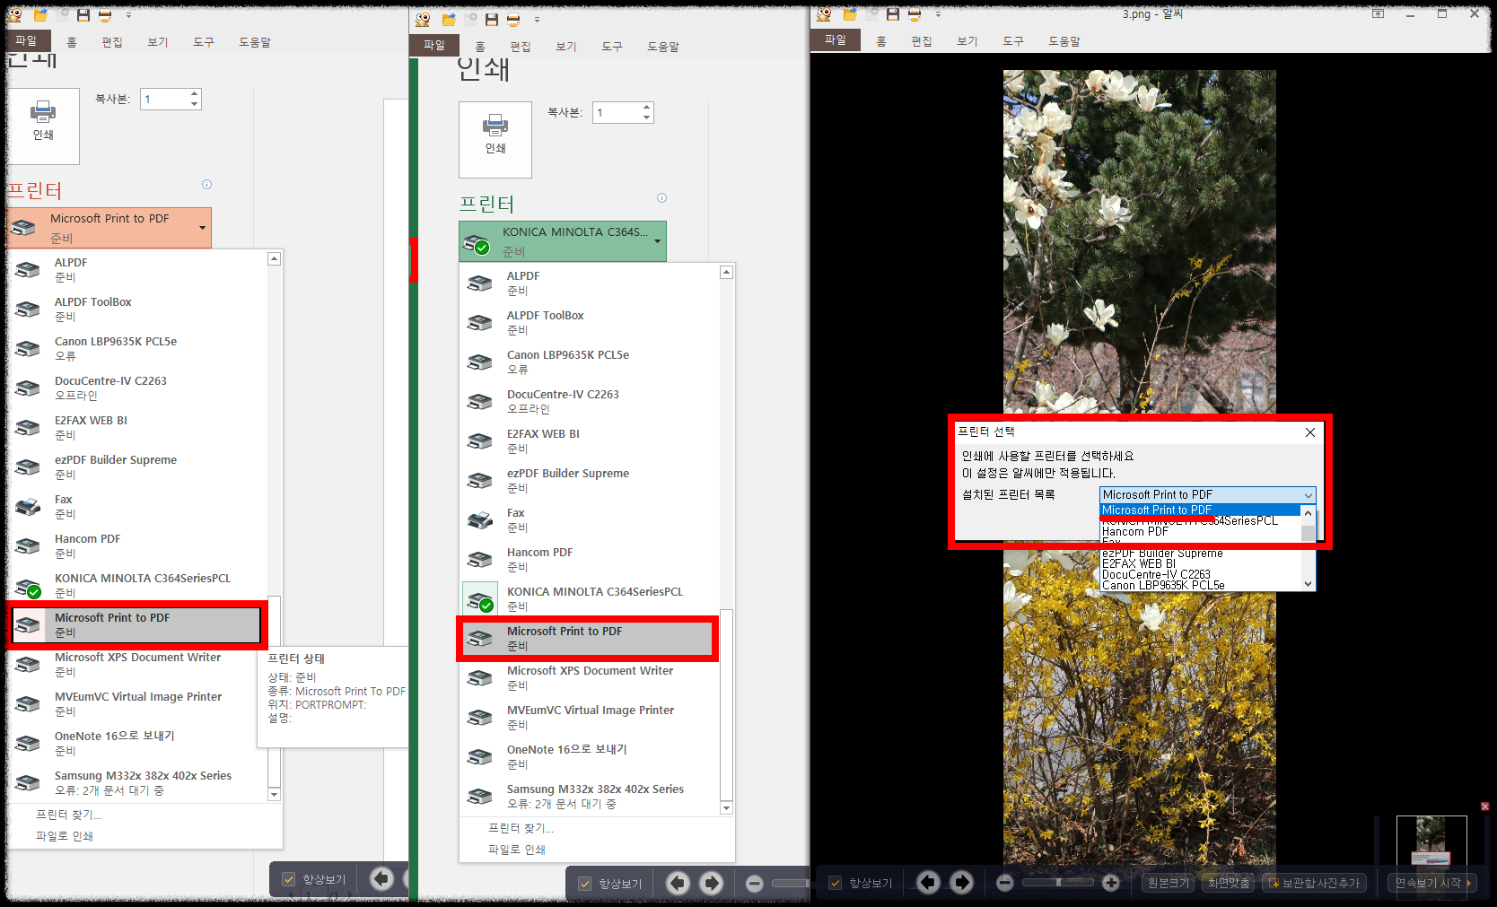The image size is (1497, 907).
Task: Click the open folder icon in the right window
Action: pos(849,14)
